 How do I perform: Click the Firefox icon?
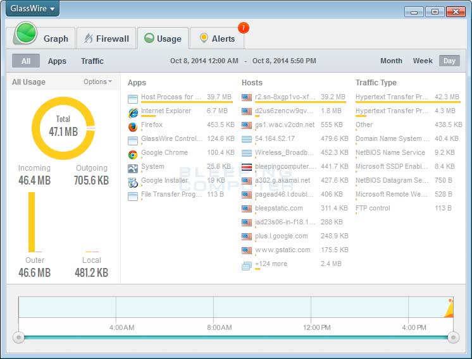(133, 126)
